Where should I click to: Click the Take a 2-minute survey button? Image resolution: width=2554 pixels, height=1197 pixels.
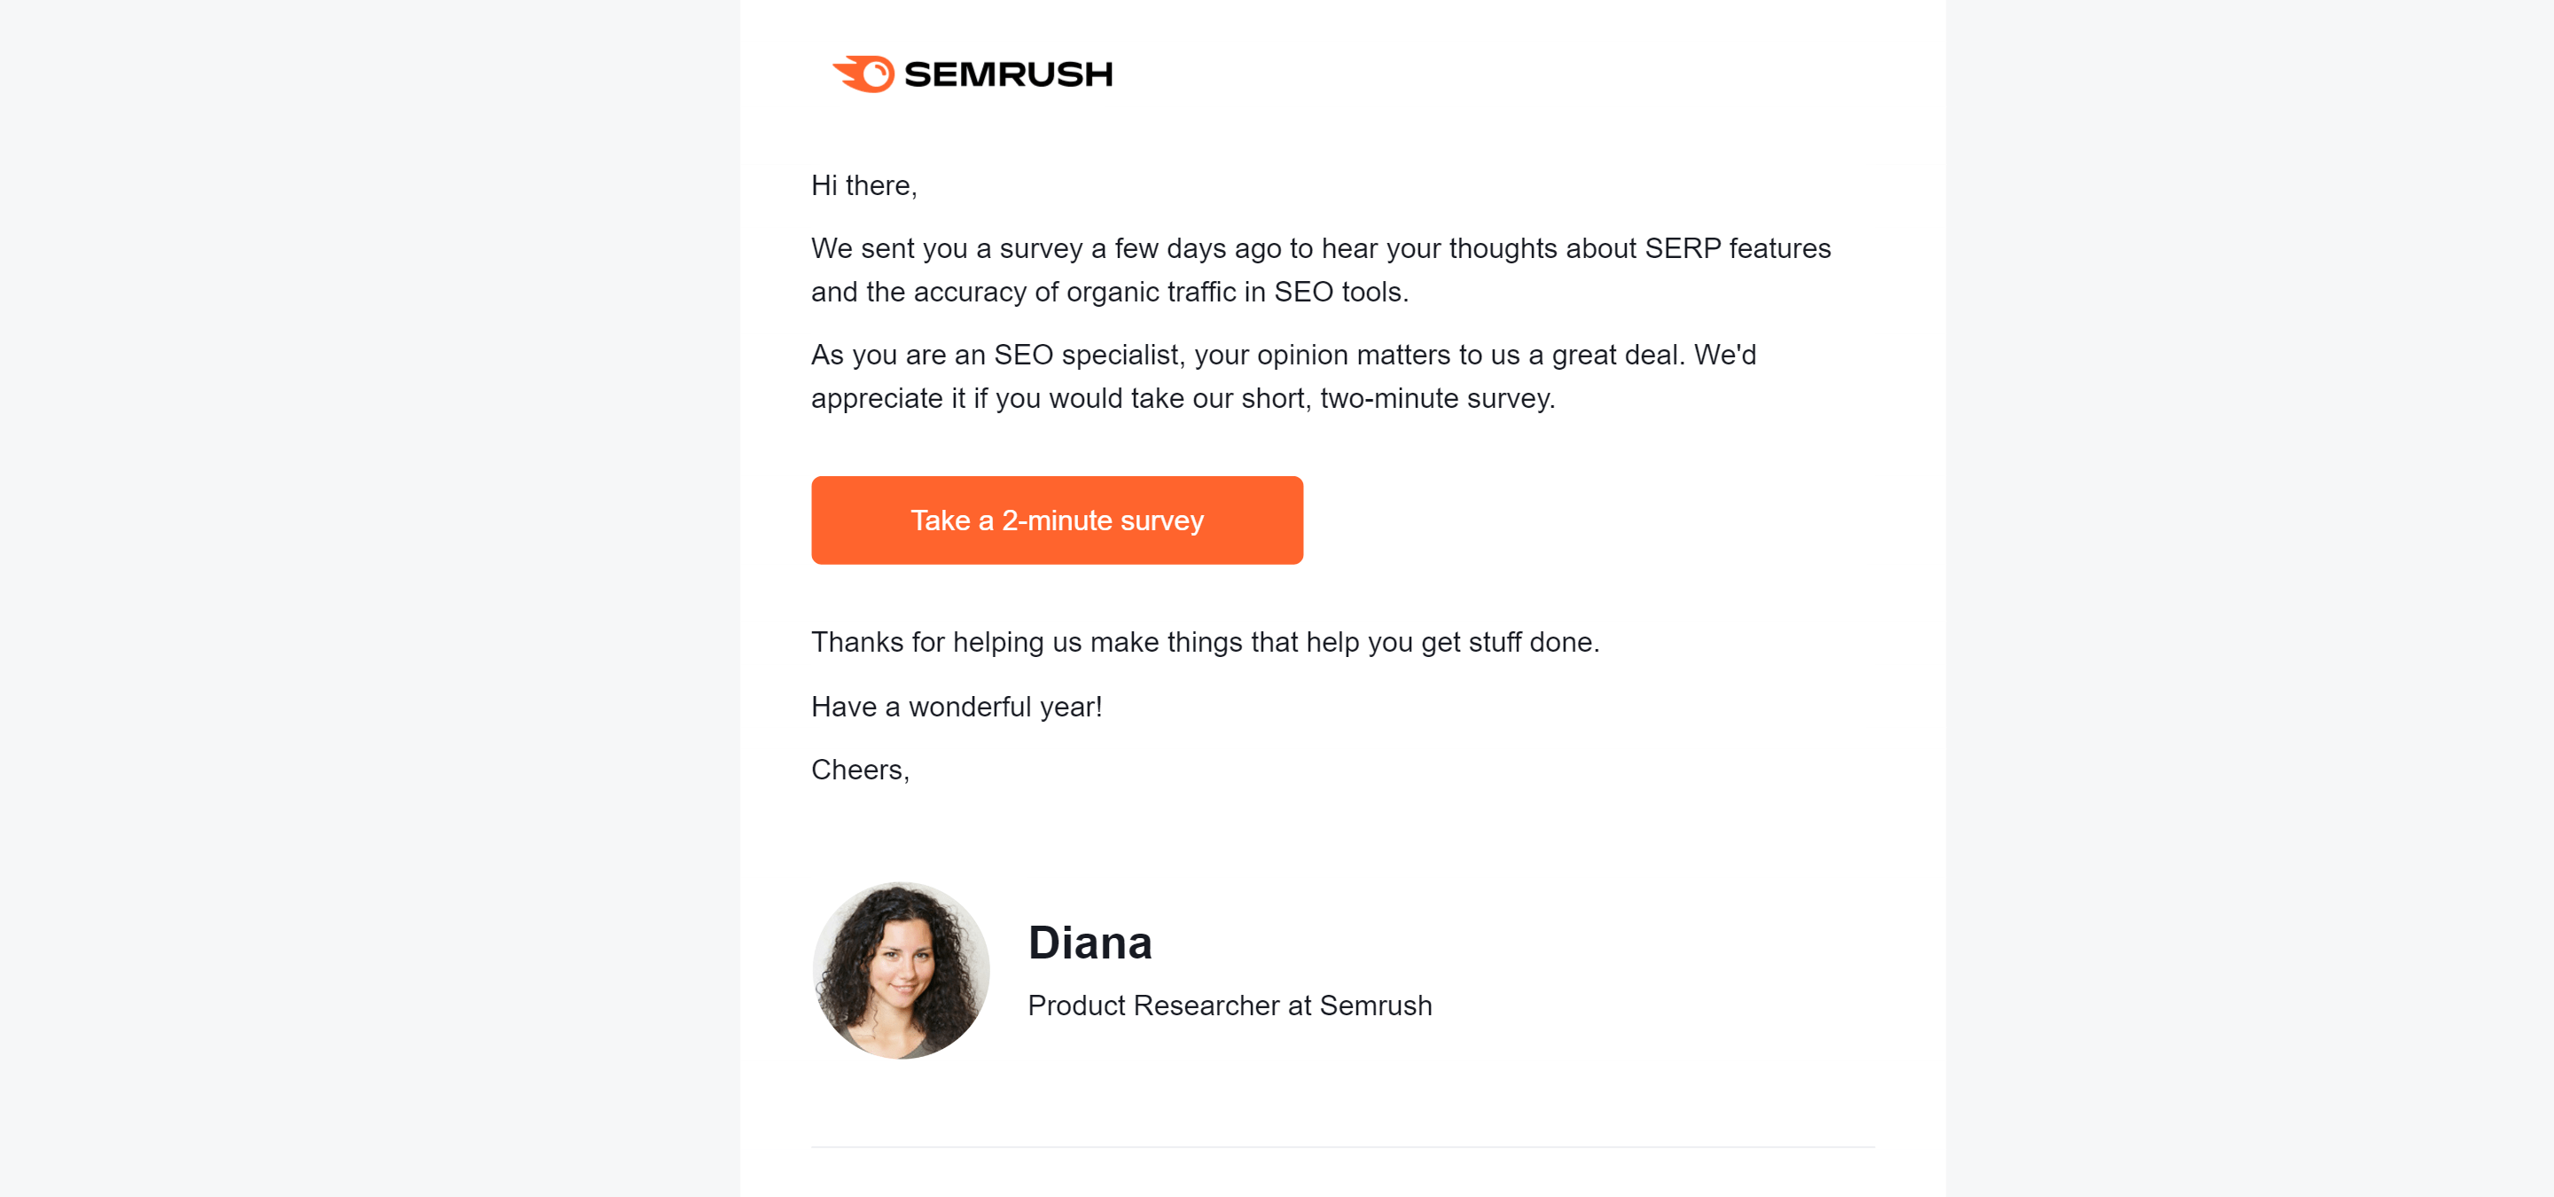(x=1057, y=520)
